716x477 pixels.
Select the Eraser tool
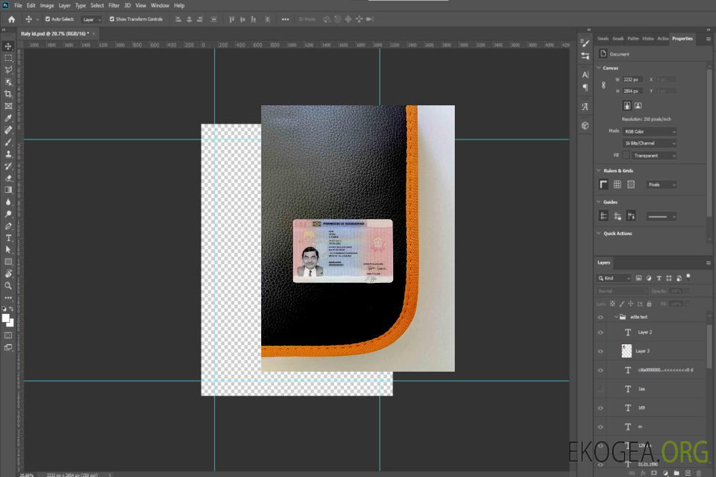click(x=9, y=178)
